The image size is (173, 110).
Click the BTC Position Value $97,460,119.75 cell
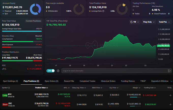[x=41, y=94]
